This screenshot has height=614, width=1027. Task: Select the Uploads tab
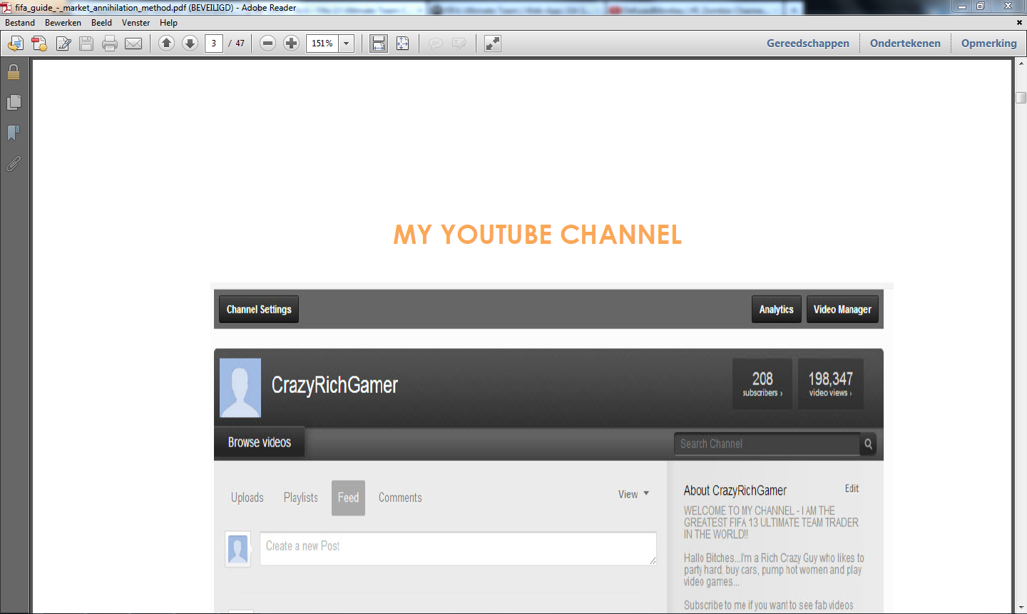247,498
